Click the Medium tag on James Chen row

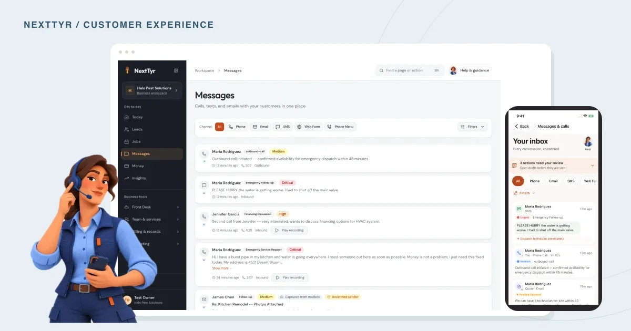click(267, 297)
